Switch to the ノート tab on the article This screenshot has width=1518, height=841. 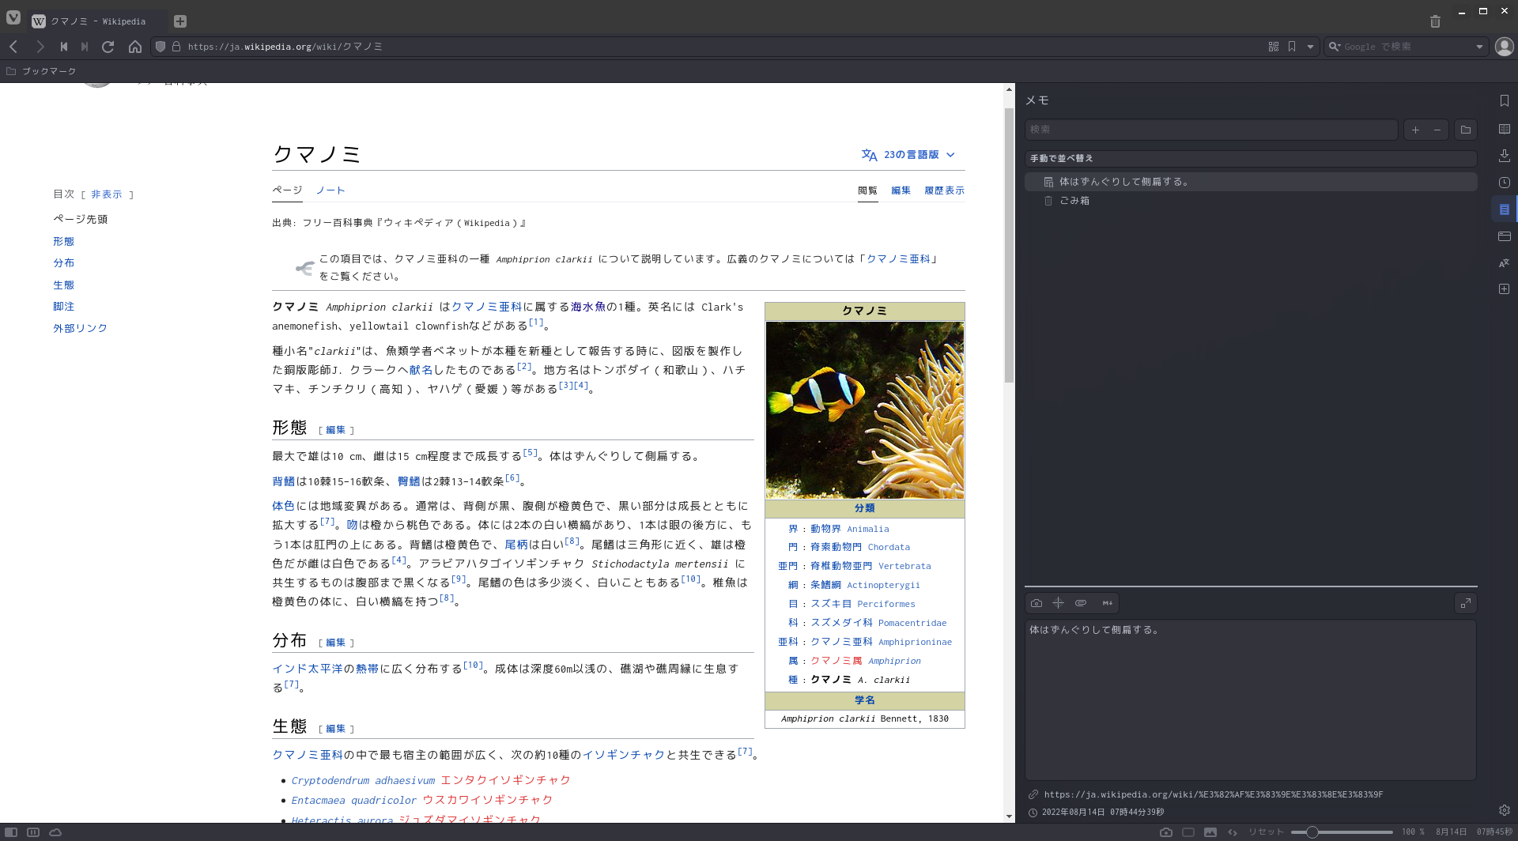330,190
